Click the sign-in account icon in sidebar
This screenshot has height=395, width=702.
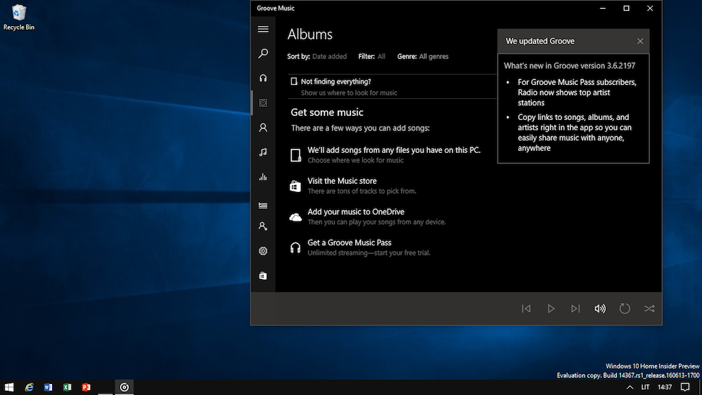pos(263,226)
